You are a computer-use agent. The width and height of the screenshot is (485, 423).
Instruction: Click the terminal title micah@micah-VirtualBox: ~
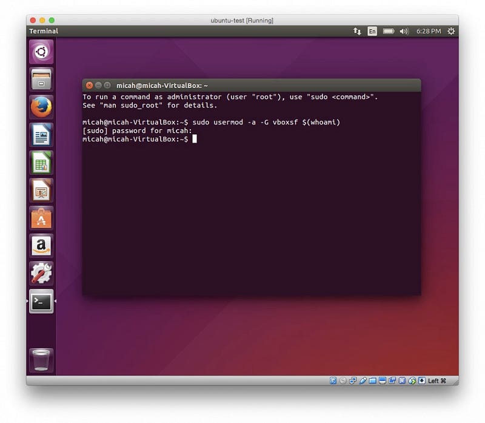tap(162, 86)
